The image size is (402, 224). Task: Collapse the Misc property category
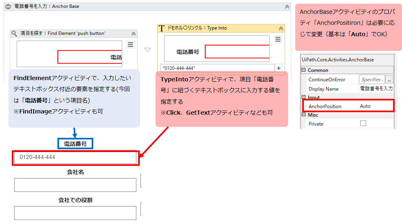coord(303,115)
